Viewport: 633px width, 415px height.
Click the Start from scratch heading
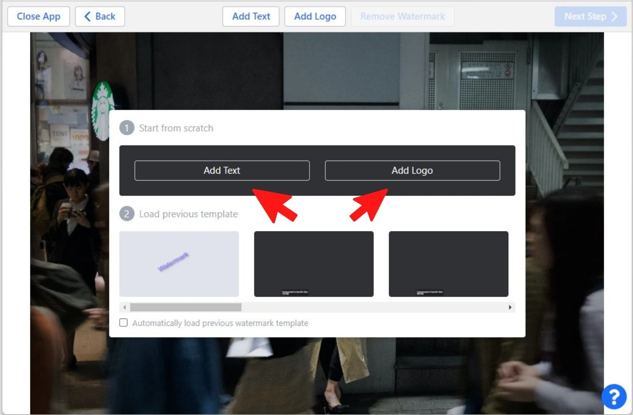[176, 128]
